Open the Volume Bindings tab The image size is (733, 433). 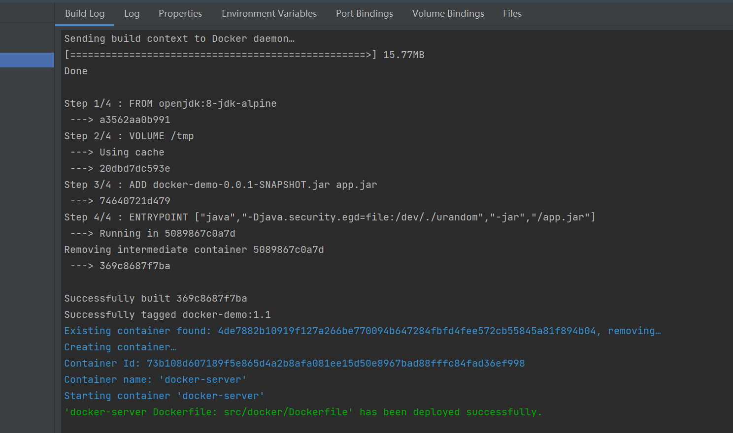click(x=448, y=14)
